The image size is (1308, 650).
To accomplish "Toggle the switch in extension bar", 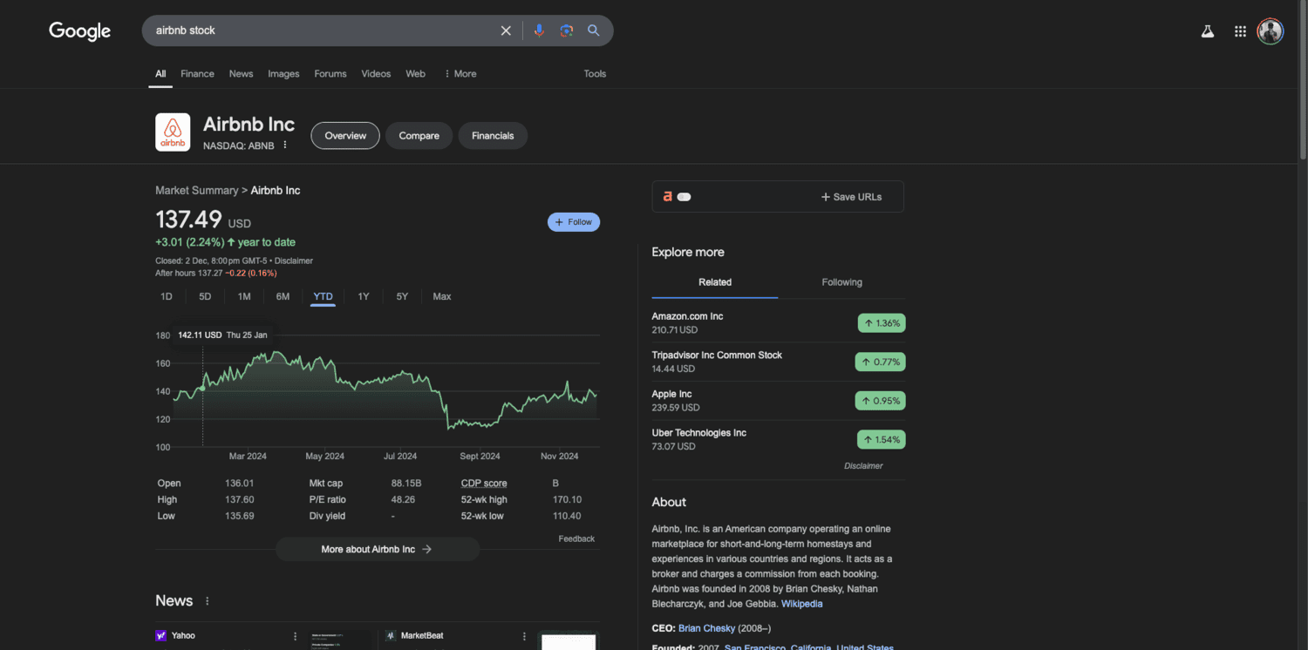I will tap(684, 197).
